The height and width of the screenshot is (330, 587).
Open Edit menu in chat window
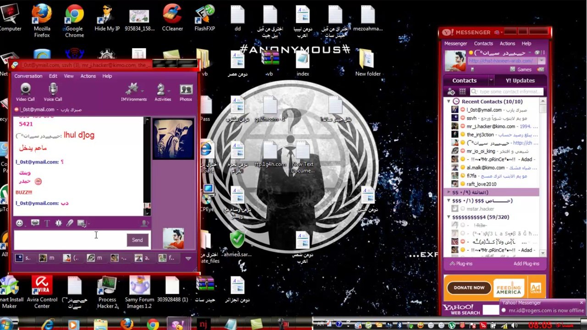(53, 76)
